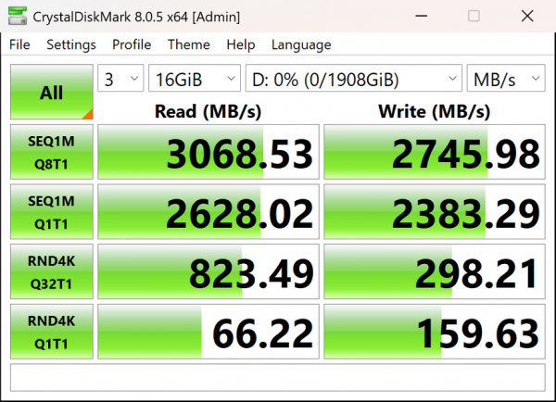Minimize the CrystalDiskMark window

(x=422, y=17)
